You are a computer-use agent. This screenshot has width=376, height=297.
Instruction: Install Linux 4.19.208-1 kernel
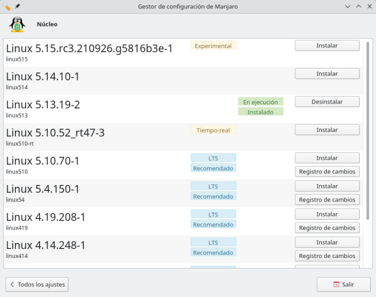pos(327,214)
